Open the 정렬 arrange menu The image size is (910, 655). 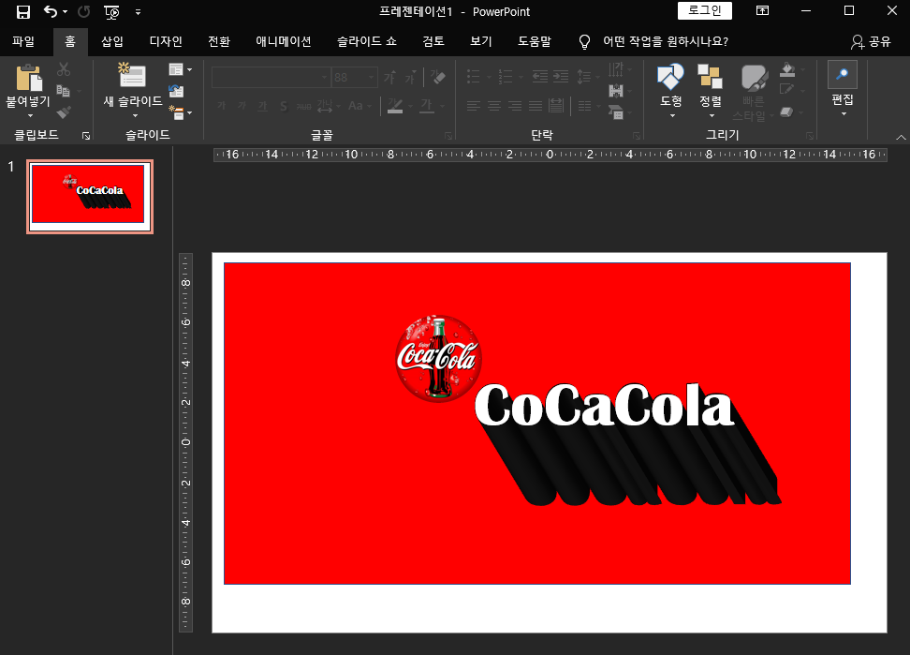[x=711, y=90]
